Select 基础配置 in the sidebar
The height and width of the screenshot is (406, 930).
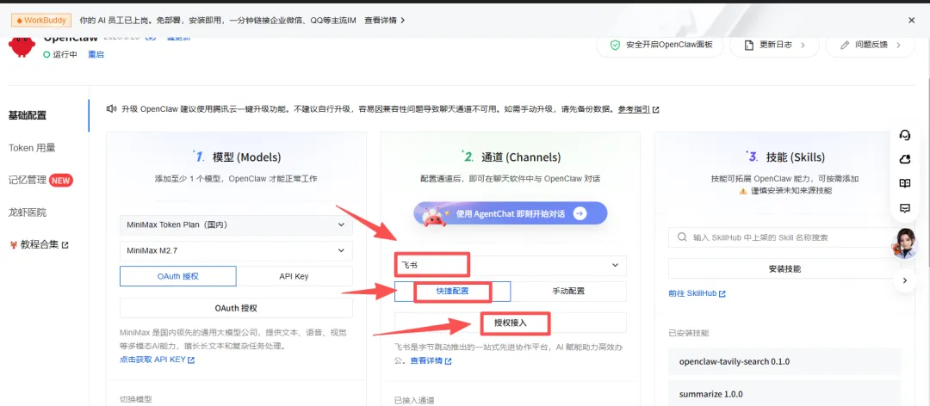tap(28, 115)
